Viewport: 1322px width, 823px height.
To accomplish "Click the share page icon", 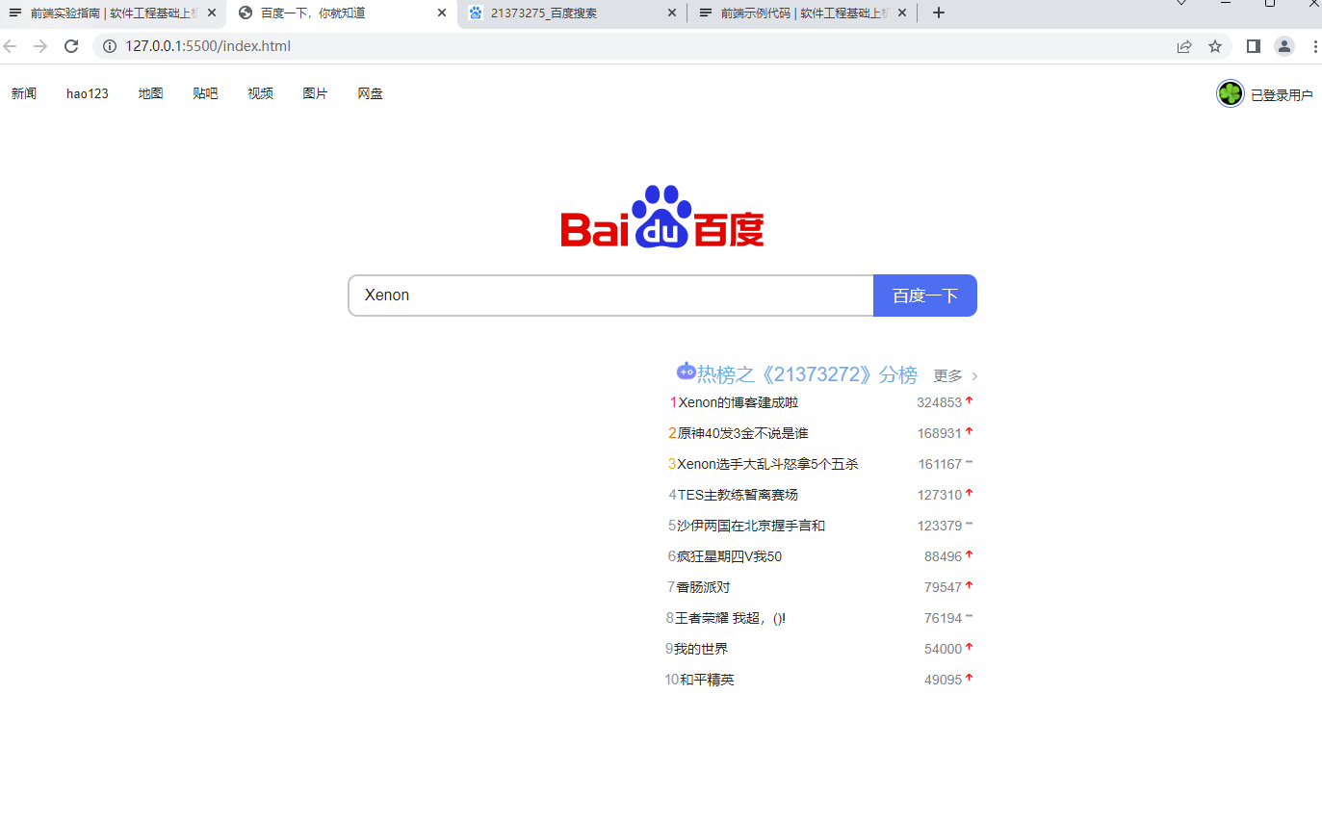I will pos(1184,46).
